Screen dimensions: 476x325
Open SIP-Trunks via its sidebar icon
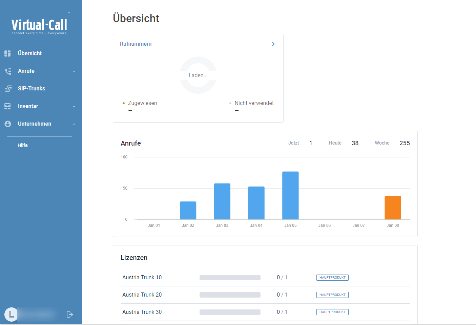(7, 88)
